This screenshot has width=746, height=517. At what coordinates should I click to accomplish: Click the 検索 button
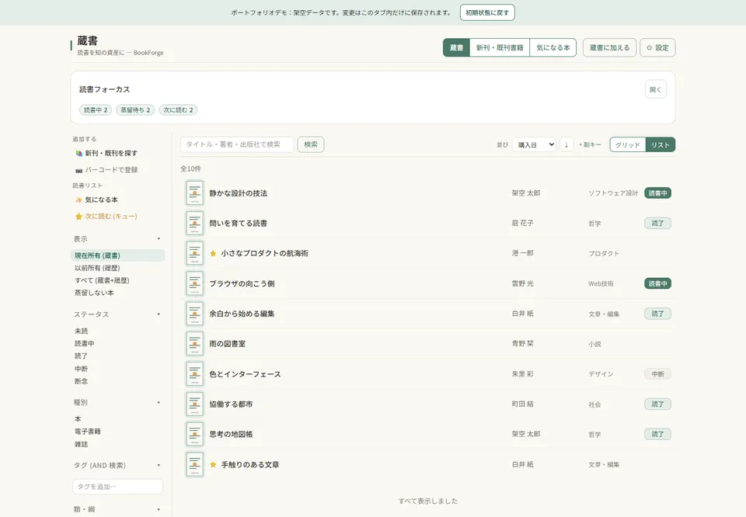(x=311, y=144)
